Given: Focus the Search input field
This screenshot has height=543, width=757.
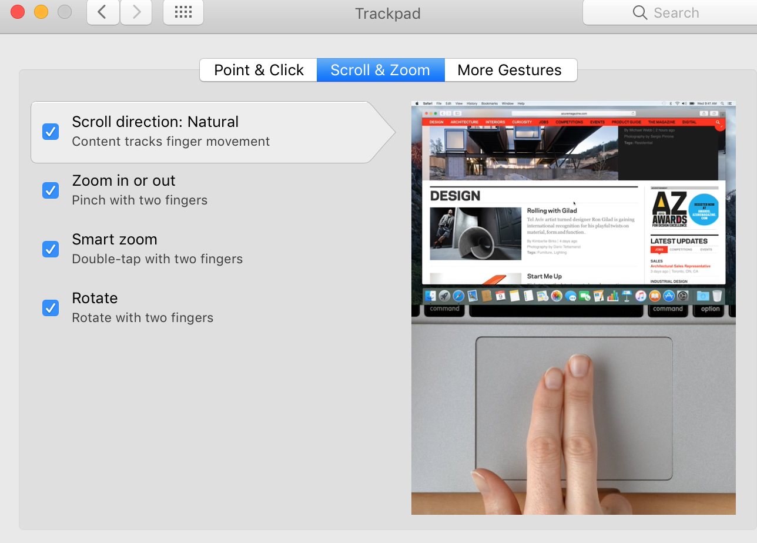Looking at the screenshot, I should tap(670, 12).
